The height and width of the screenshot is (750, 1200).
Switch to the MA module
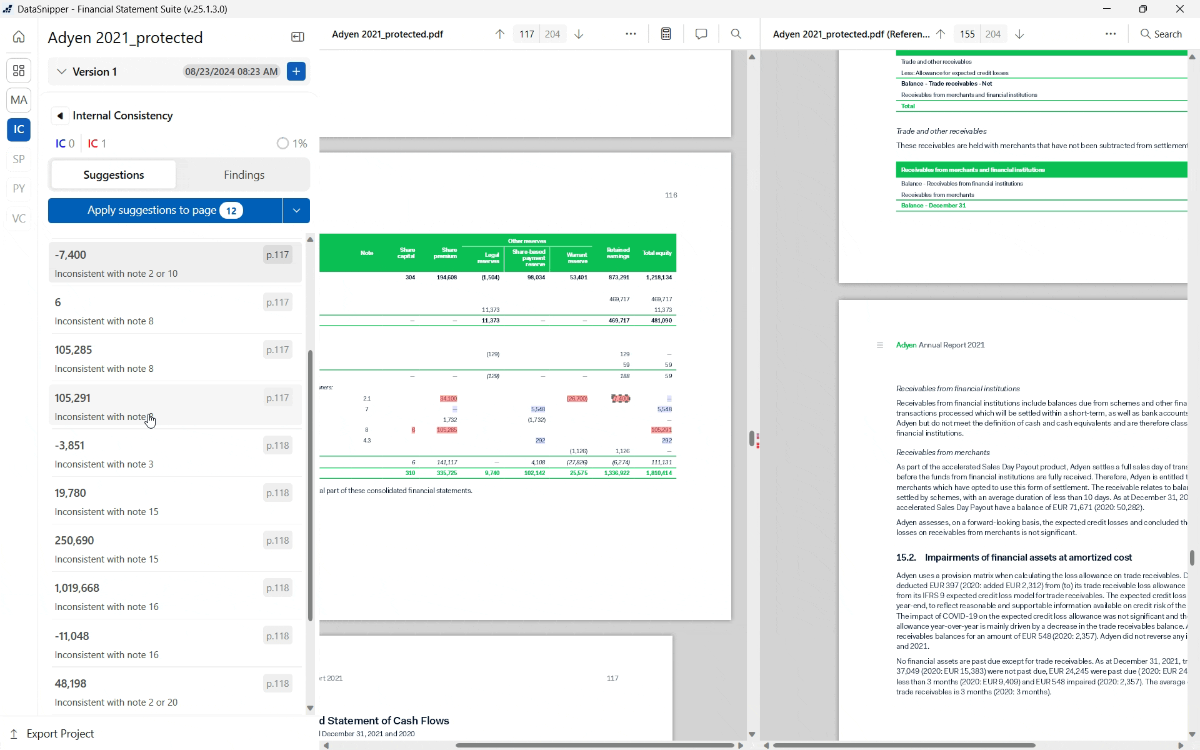[x=19, y=100]
